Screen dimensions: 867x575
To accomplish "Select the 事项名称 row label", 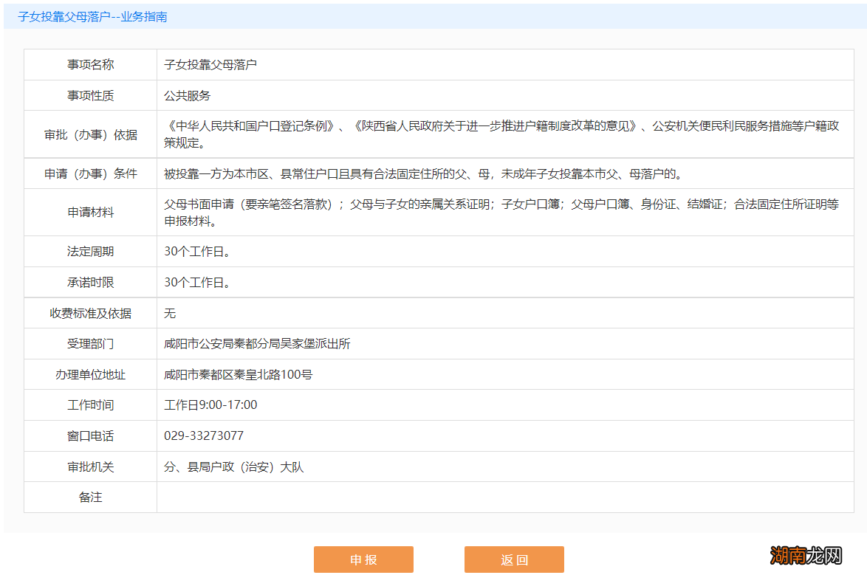I will coord(89,64).
